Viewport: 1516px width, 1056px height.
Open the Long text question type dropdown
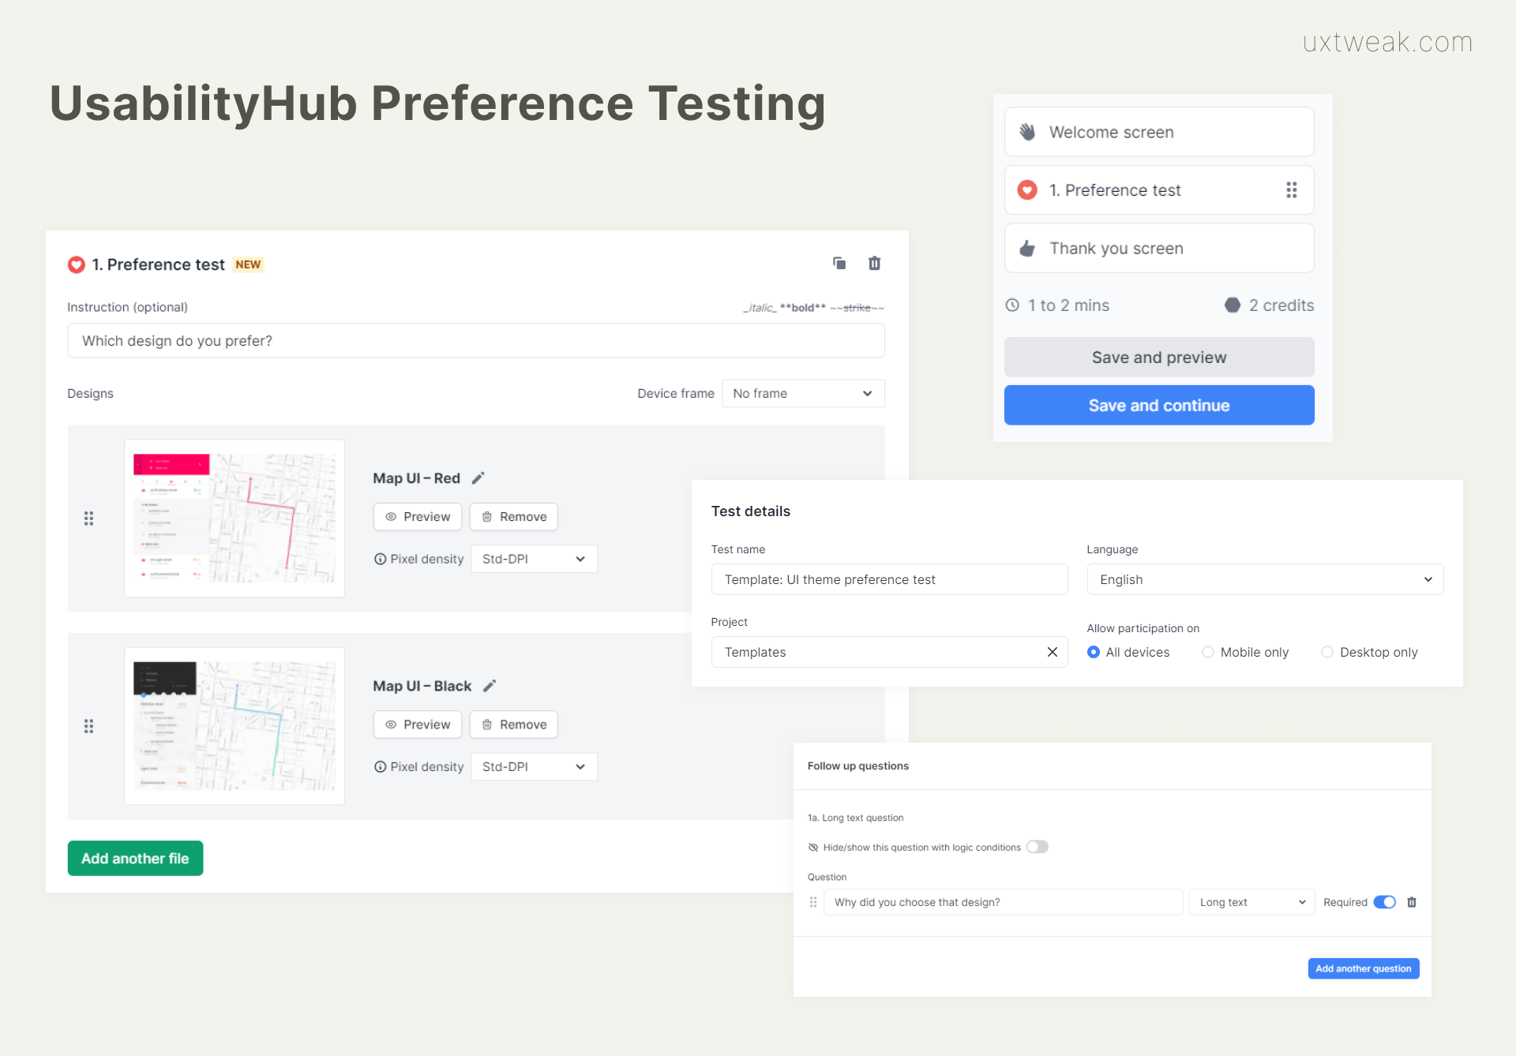click(x=1251, y=902)
